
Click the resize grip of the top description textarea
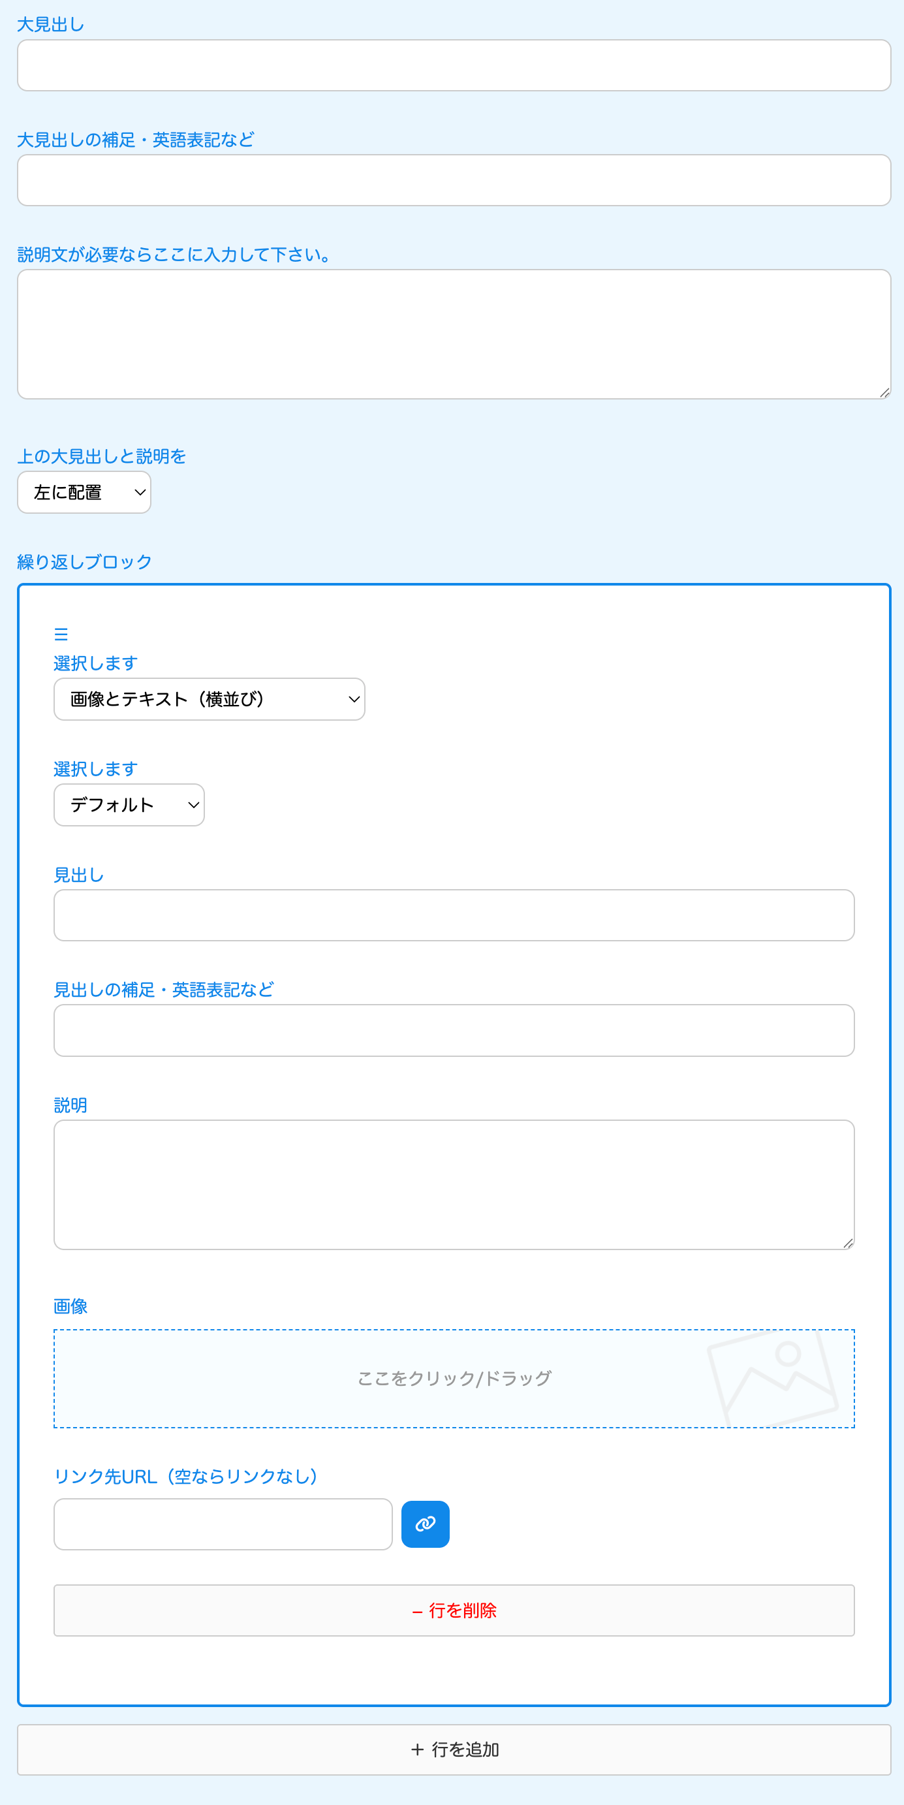click(x=884, y=393)
